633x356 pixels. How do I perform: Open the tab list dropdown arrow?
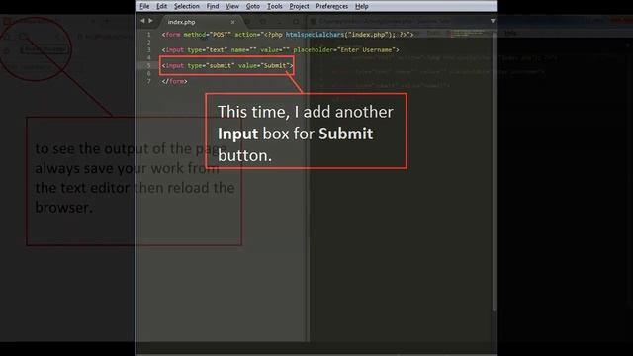tap(493, 21)
